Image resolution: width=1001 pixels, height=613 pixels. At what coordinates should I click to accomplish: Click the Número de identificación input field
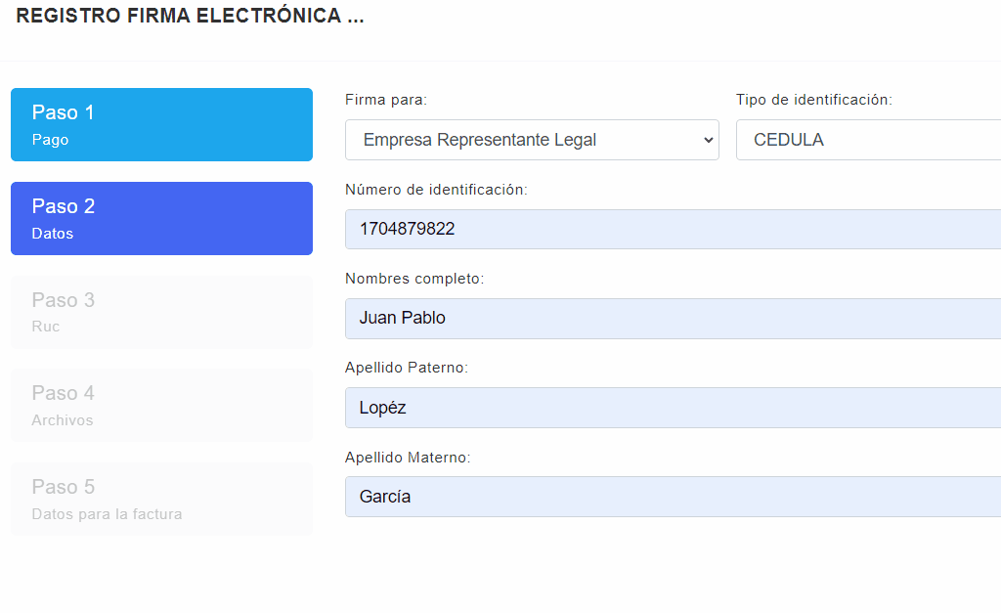pyautogui.click(x=673, y=229)
